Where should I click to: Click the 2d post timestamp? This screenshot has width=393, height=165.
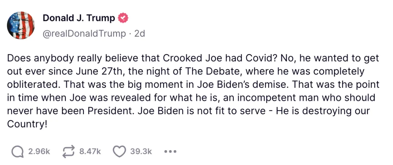point(140,34)
